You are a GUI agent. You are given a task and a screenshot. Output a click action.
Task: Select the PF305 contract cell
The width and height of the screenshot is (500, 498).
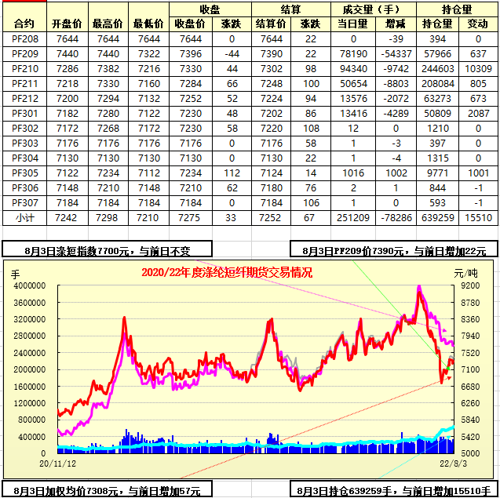[24, 173]
